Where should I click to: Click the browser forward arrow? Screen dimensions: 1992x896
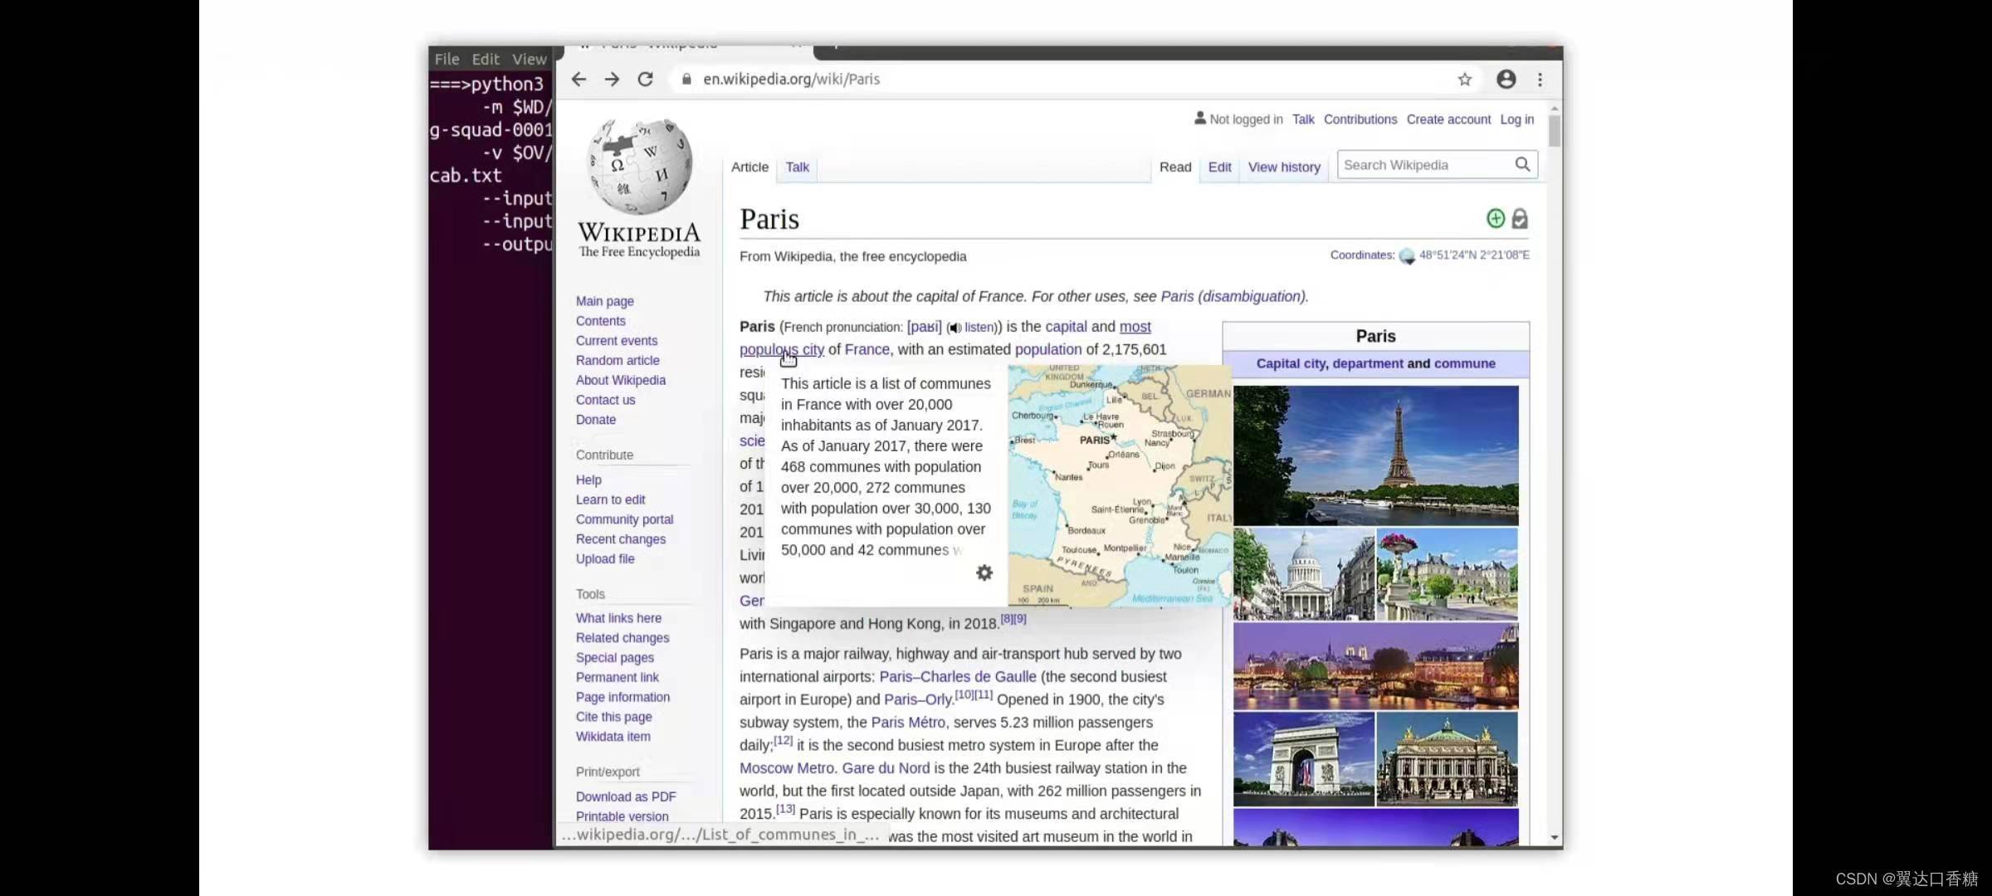tap(612, 79)
